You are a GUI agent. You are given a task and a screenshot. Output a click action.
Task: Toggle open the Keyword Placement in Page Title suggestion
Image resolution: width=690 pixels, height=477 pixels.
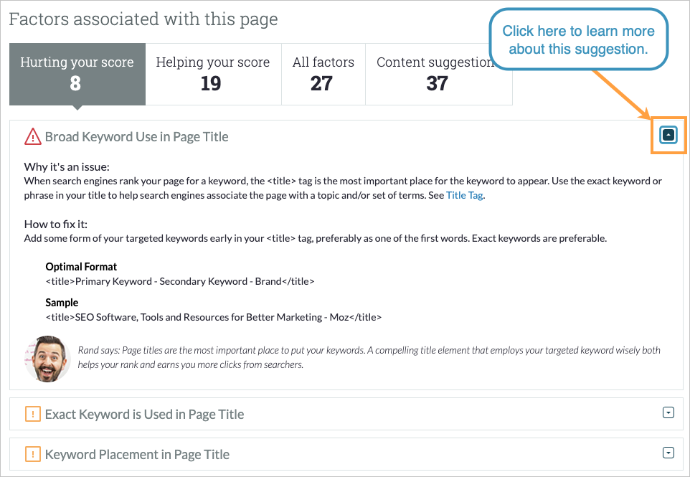pyautogui.click(x=668, y=453)
